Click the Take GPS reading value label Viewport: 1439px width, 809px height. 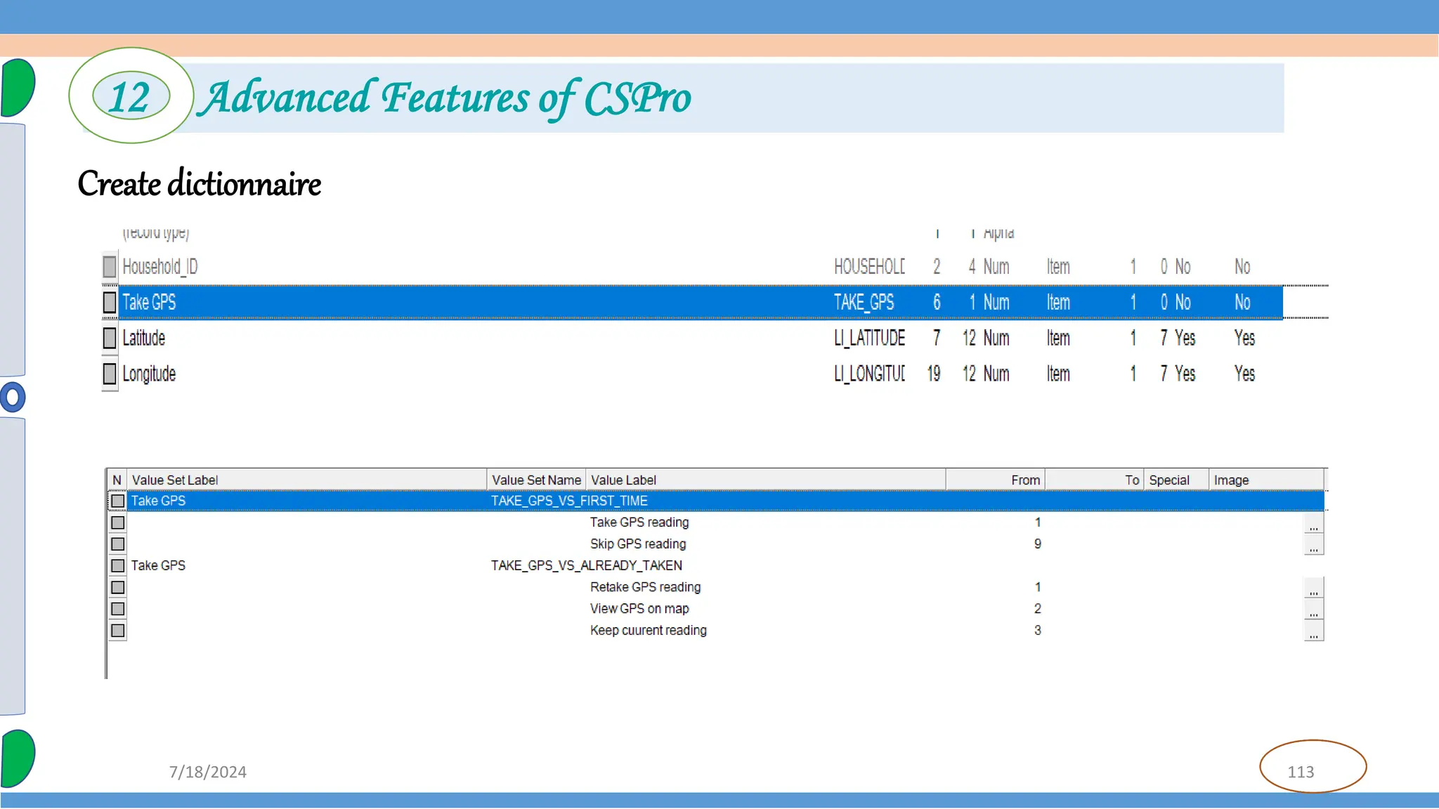[x=639, y=522]
